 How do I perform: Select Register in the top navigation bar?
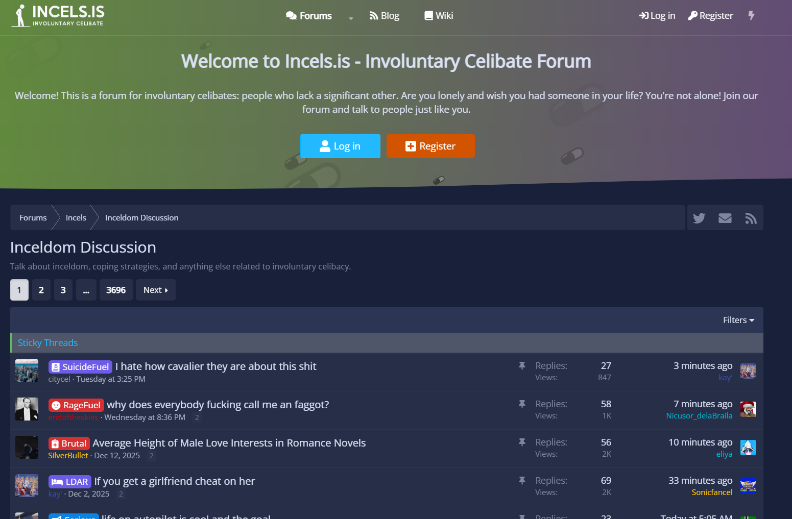(x=710, y=16)
